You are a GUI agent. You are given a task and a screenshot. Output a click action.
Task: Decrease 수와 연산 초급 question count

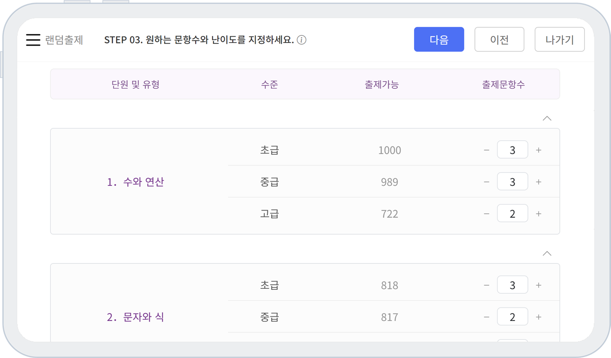point(487,150)
